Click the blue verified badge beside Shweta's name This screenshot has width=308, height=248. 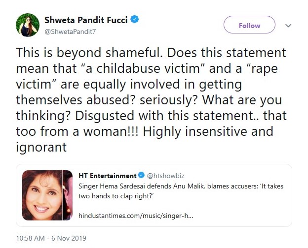tap(135, 19)
